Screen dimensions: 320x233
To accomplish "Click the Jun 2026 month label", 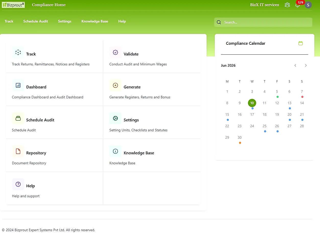I will [x=228, y=65].
